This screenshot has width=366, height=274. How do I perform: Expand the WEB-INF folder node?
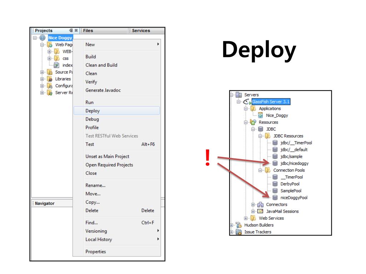point(49,51)
